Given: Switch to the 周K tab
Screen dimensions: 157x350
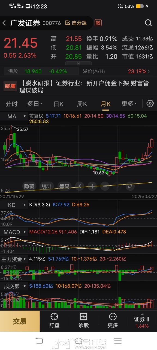Looking at the screenshot, I should click(x=82, y=104).
